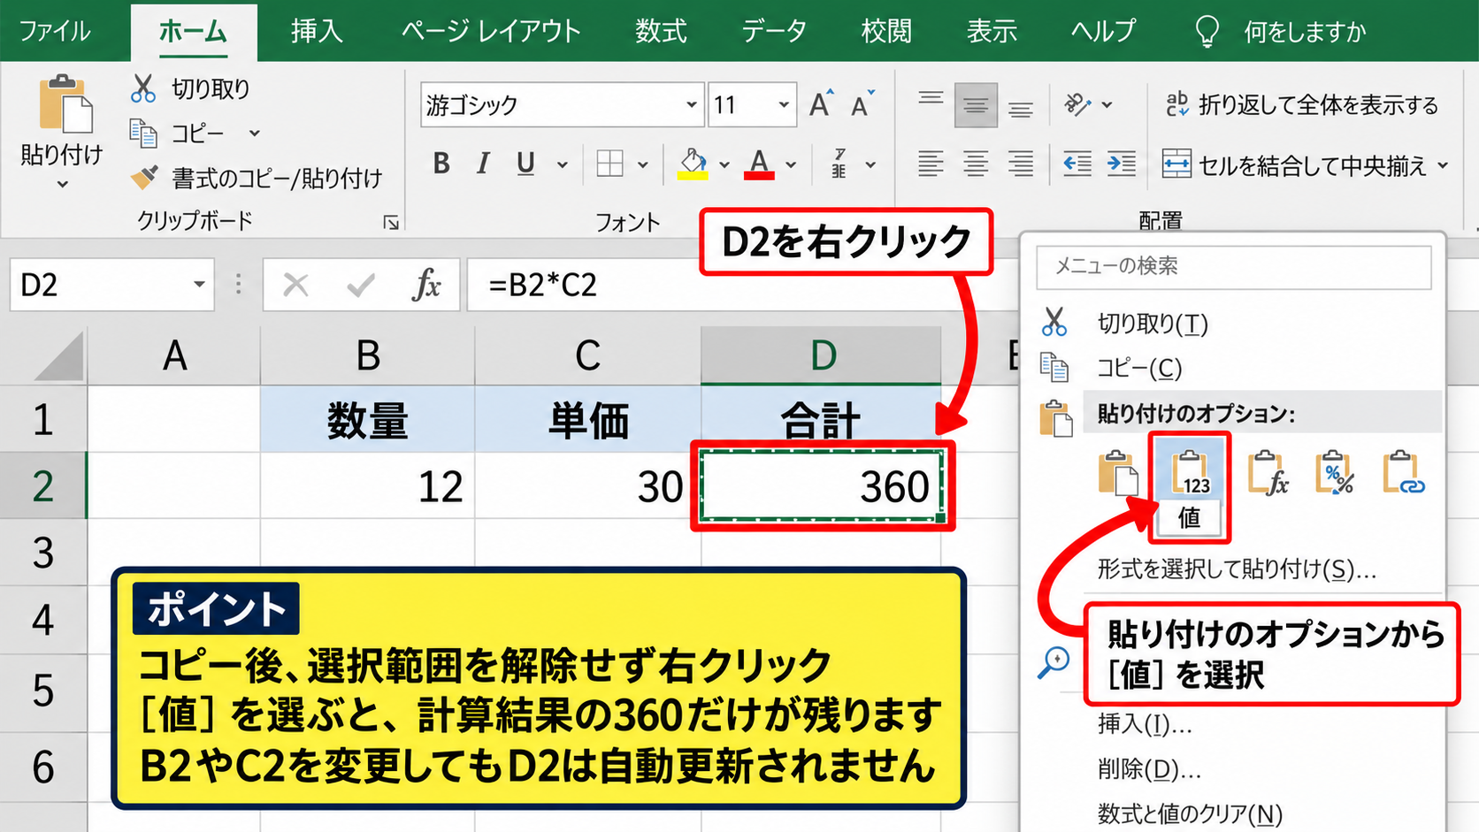This screenshot has height=832, width=1479.
Task: Align cell text left
Action: pyautogui.click(x=931, y=164)
